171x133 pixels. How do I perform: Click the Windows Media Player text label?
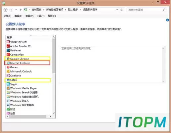coord(24,88)
